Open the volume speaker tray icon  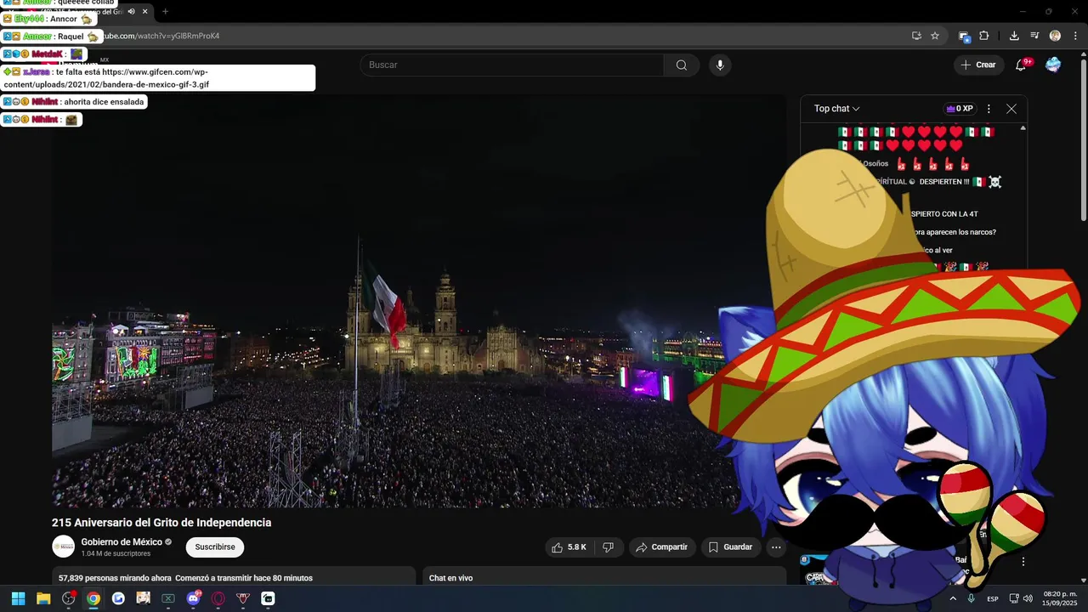coord(1028,598)
